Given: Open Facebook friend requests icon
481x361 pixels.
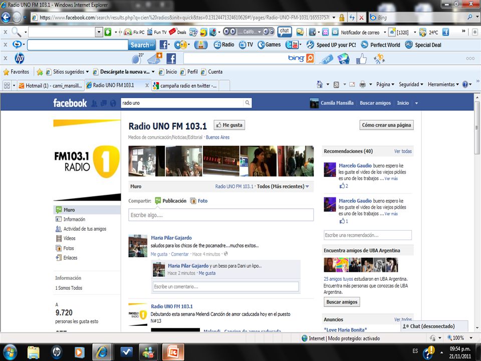Looking at the screenshot, I should (x=94, y=103).
